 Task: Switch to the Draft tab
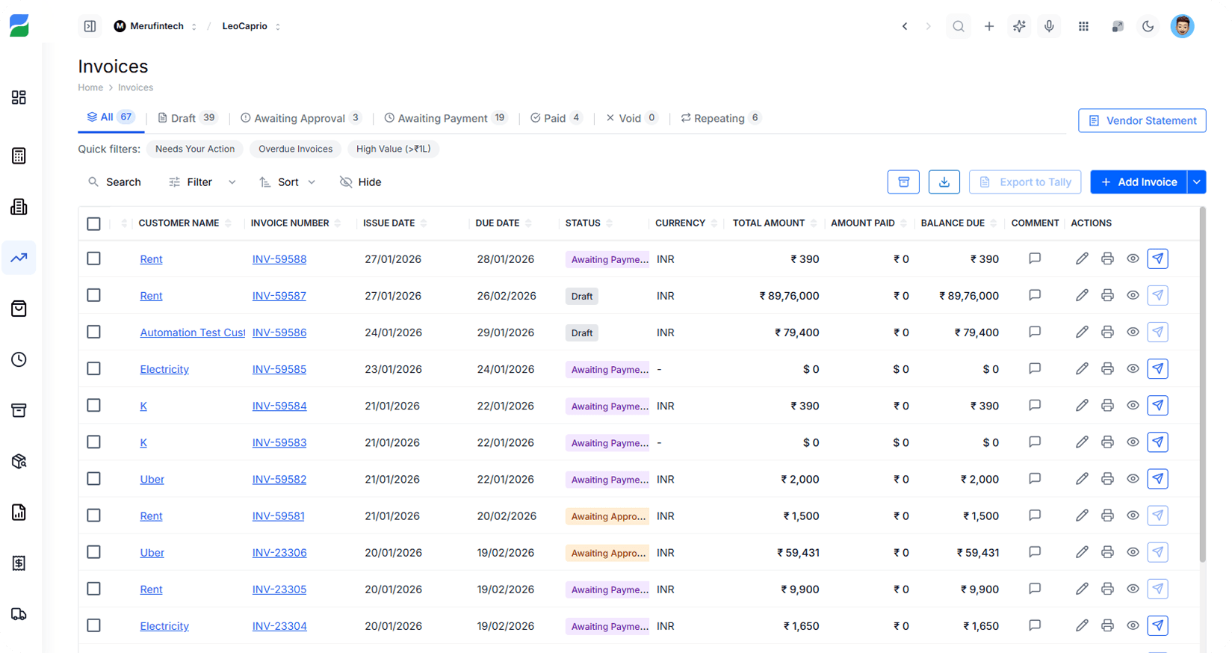click(x=183, y=118)
